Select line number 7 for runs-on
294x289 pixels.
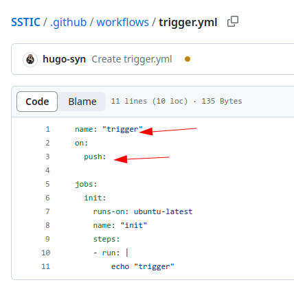[x=47, y=211]
